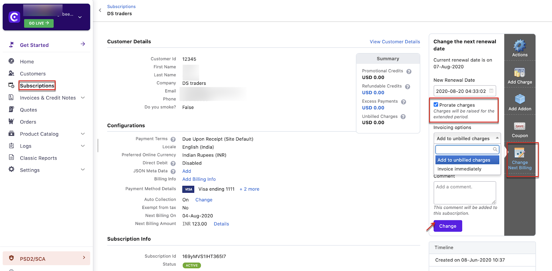Expand the Settings sidebar section
This screenshot has width=552, height=271.
[83, 170]
